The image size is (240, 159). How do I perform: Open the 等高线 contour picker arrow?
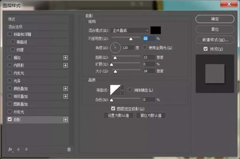click(122, 90)
